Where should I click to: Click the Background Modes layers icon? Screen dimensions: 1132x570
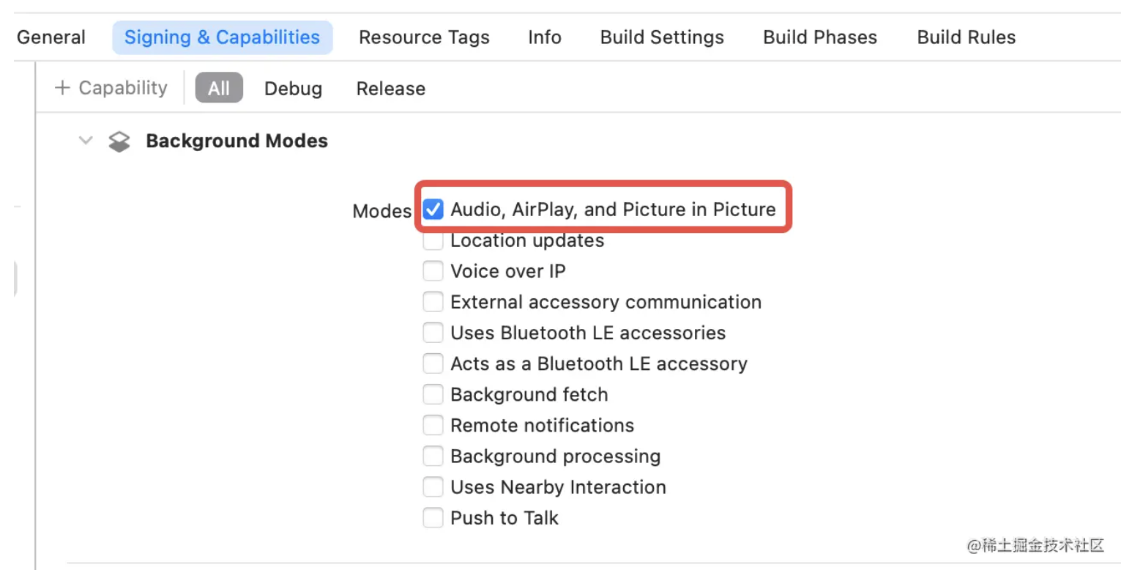119,141
